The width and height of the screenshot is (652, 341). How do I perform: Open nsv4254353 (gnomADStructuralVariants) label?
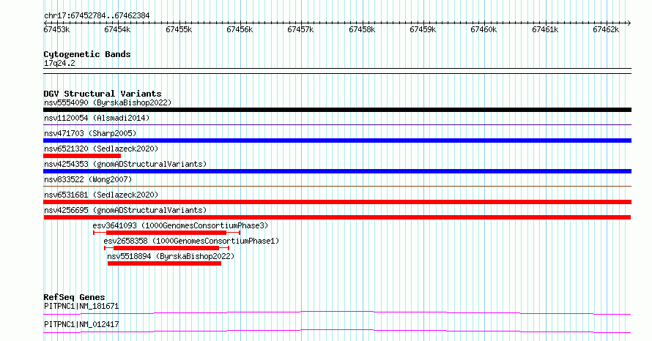point(125,164)
